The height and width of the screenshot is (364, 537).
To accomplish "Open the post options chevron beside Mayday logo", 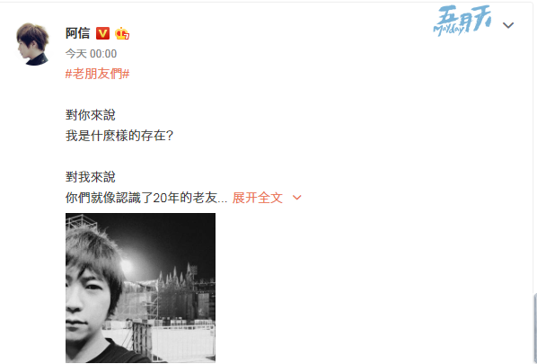I will click(x=508, y=25).
